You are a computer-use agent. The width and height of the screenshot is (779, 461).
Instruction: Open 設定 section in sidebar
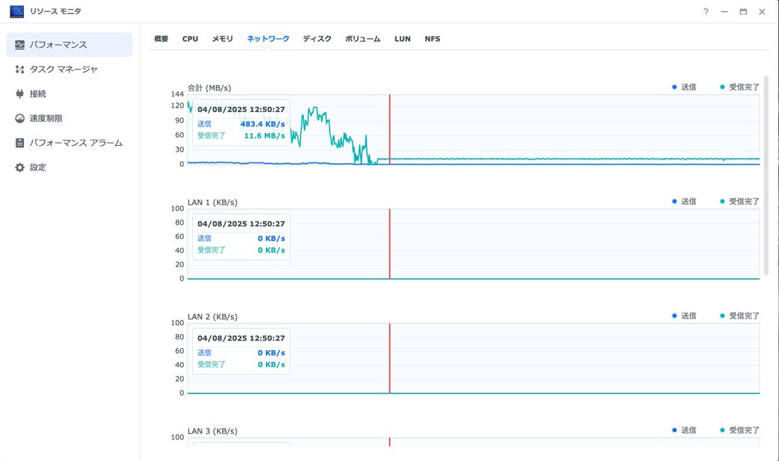pyautogui.click(x=69, y=167)
